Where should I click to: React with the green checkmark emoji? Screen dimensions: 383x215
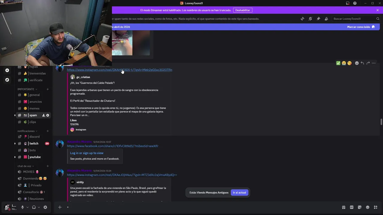(338, 63)
